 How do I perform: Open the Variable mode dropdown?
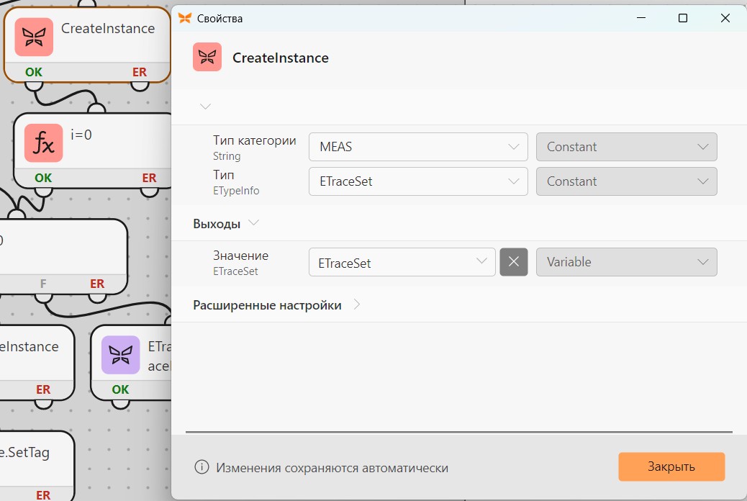click(627, 262)
